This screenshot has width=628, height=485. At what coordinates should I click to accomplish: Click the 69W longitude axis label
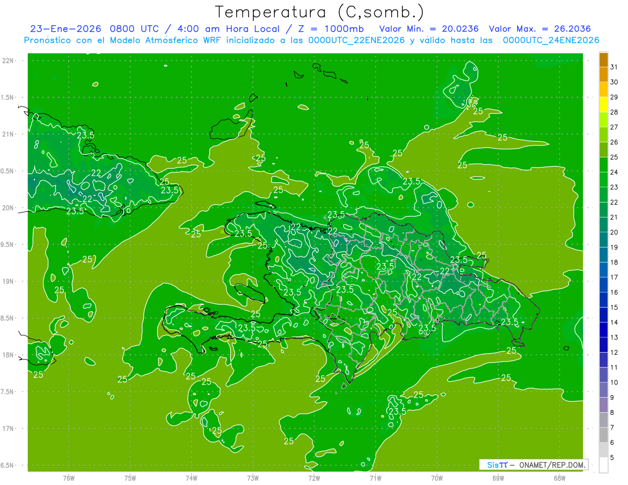point(498,478)
